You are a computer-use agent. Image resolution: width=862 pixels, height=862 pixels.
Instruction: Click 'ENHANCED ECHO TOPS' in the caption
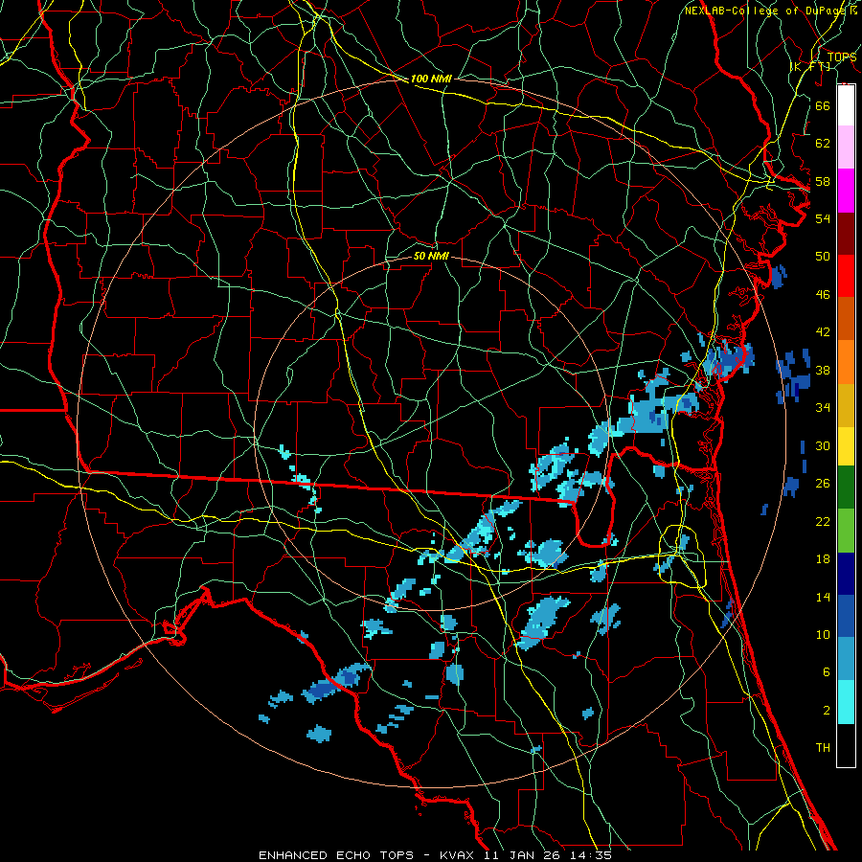[336, 855]
